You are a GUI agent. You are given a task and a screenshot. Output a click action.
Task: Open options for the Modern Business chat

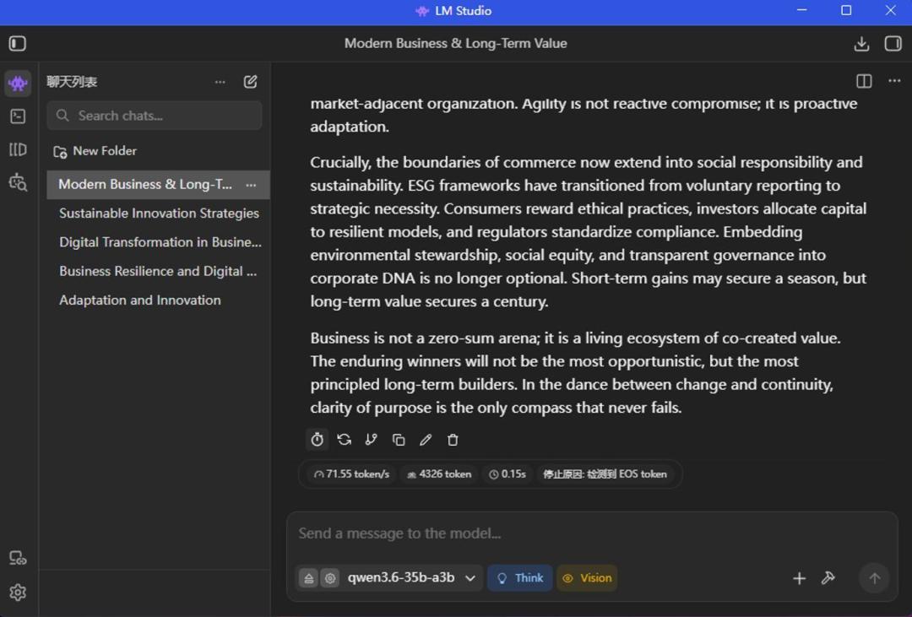tap(251, 185)
